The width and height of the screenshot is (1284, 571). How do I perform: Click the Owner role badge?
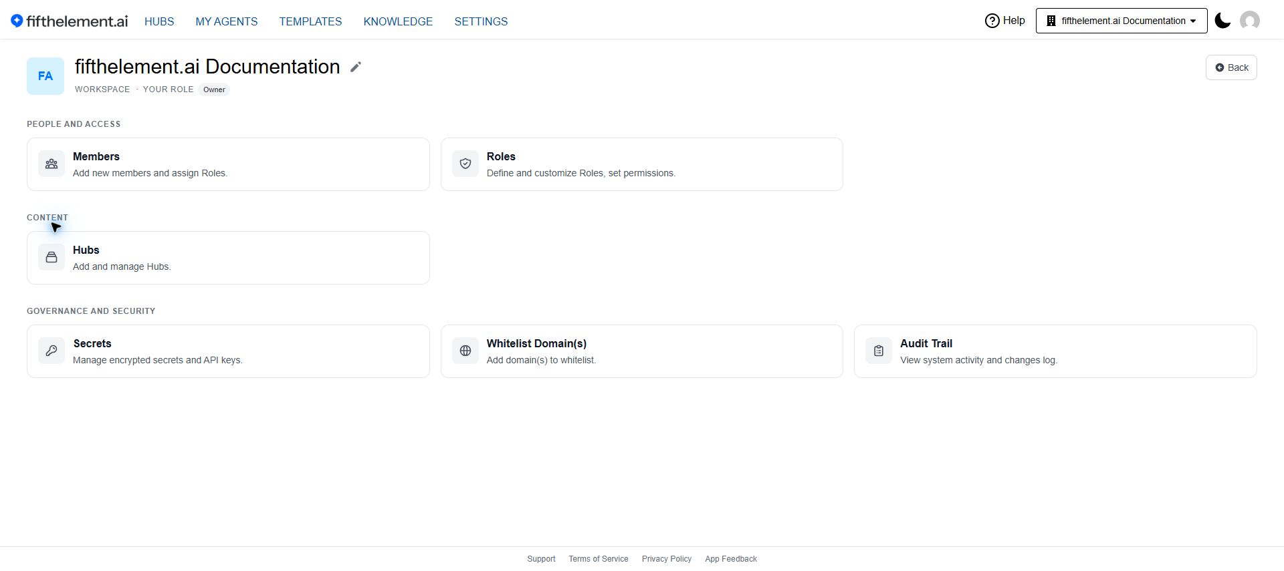pos(214,89)
